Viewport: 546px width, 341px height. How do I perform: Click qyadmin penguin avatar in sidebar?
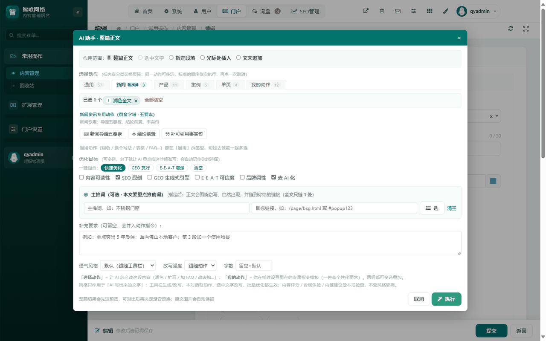pyautogui.click(x=14, y=158)
